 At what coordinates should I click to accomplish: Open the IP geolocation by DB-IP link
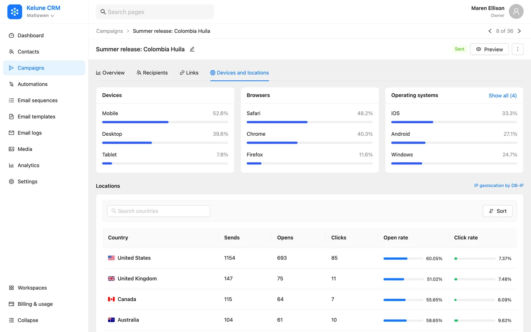click(499, 186)
